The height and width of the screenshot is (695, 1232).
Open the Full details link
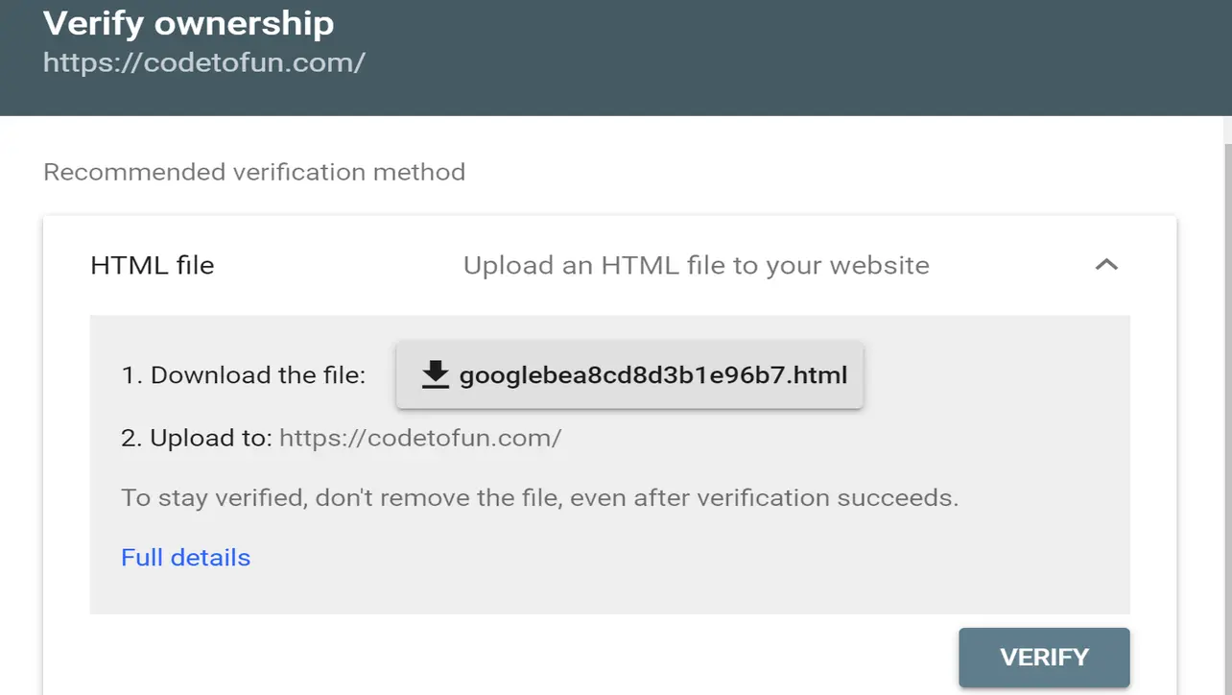coord(185,558)
